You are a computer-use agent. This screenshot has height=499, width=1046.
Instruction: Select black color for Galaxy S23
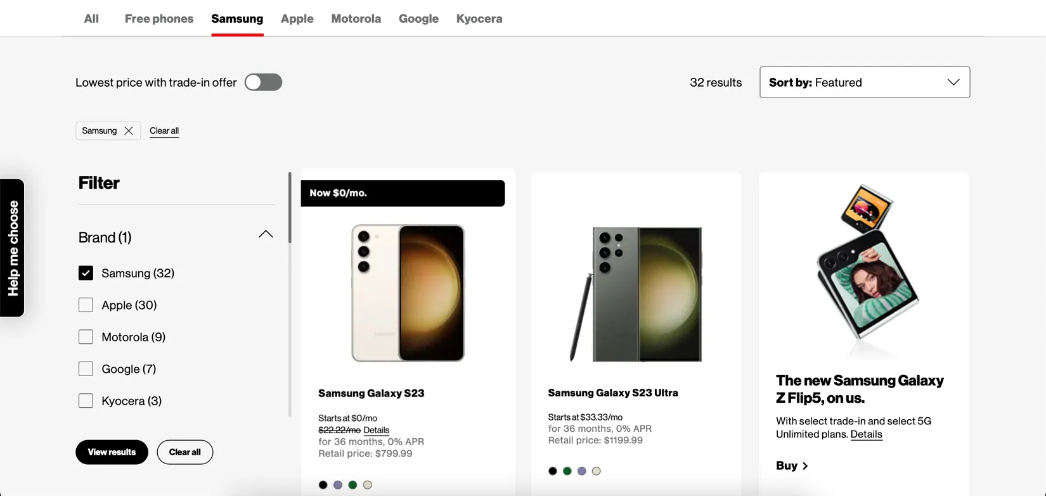pos(323,485)
